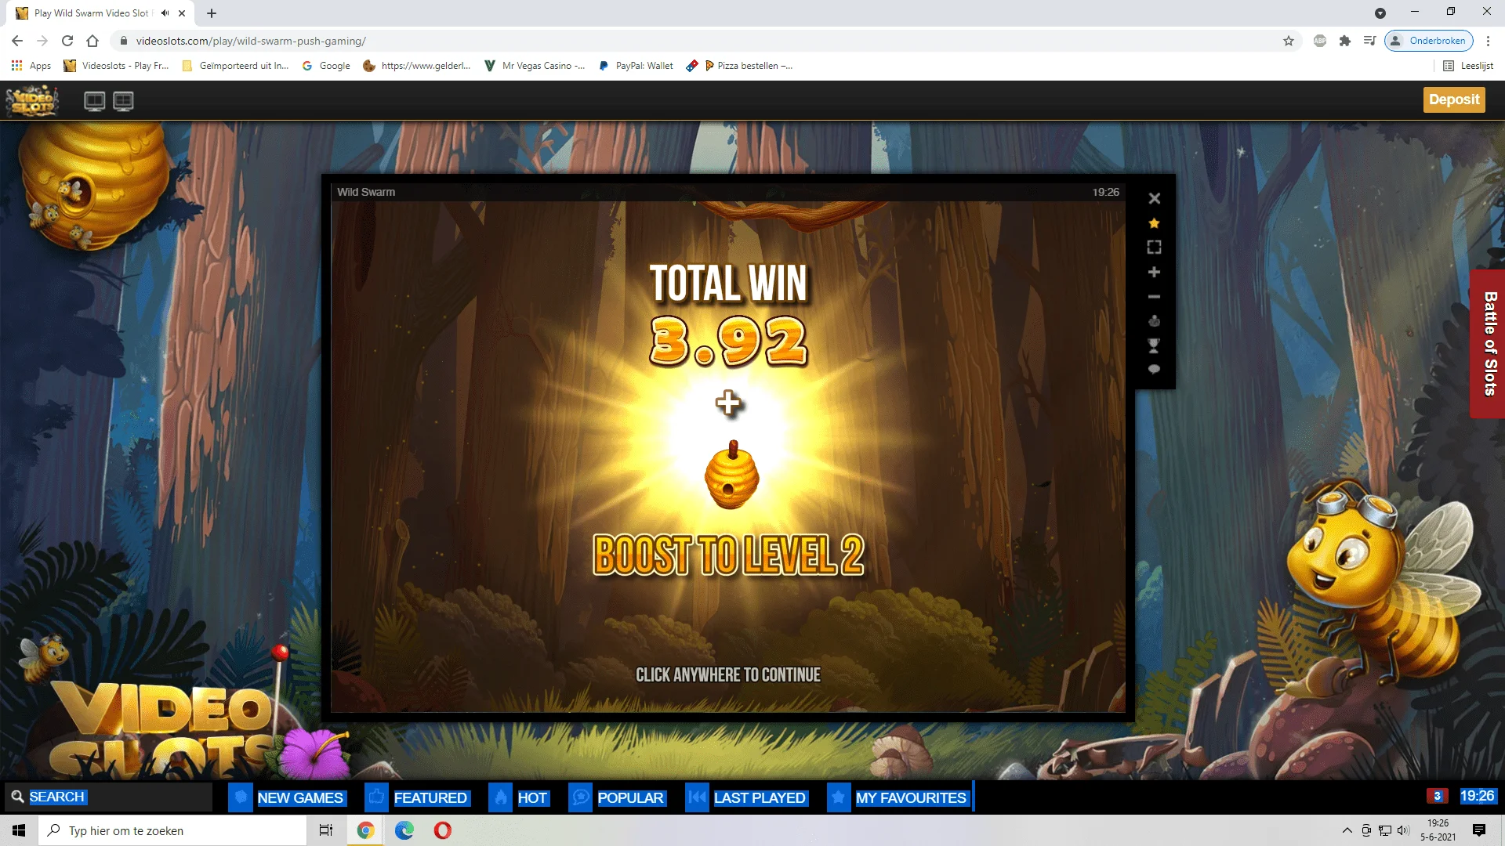The height and width of the screenshot is (846, 1505).
Task: Open the gelderl... bookmark
Action: pyautogui.click(x=417, y=66)
